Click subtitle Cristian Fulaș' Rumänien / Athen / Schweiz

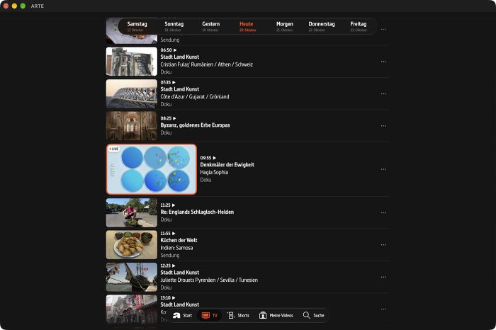(207, 64)
